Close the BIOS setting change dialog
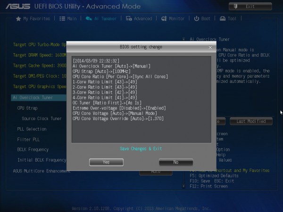 pos(210,47)
